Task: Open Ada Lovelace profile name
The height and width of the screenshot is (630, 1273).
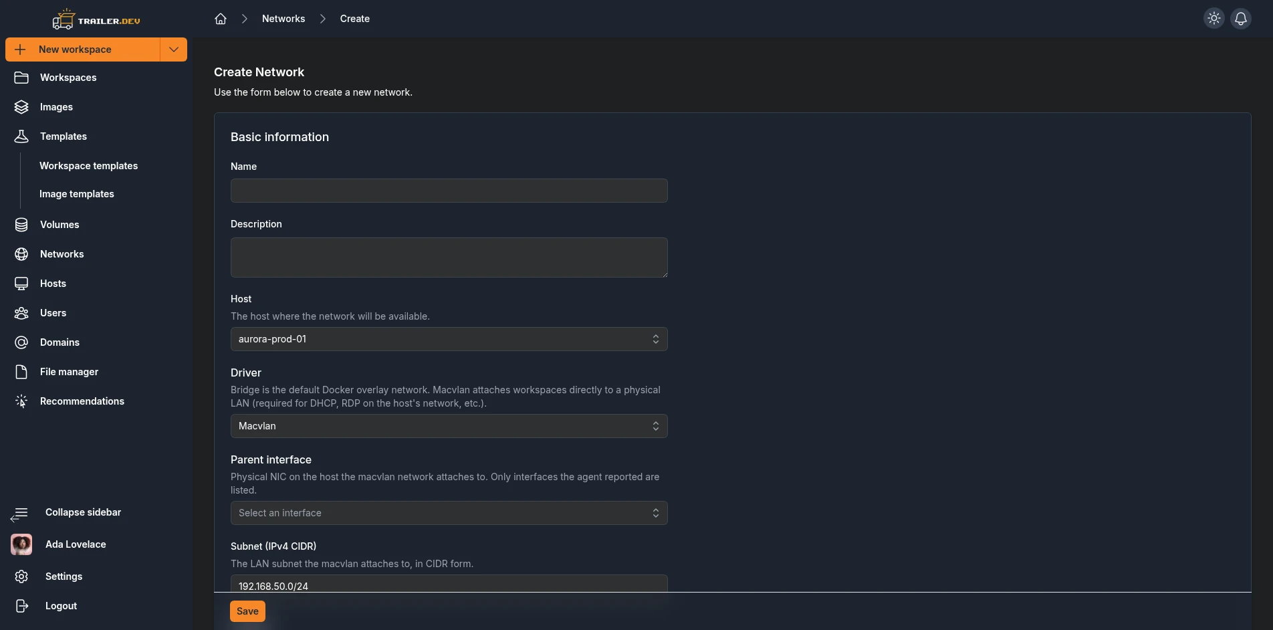Action: point(76,544)
